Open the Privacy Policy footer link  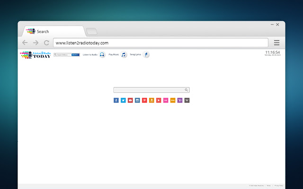pyautogui.click(x=279, y=186)
